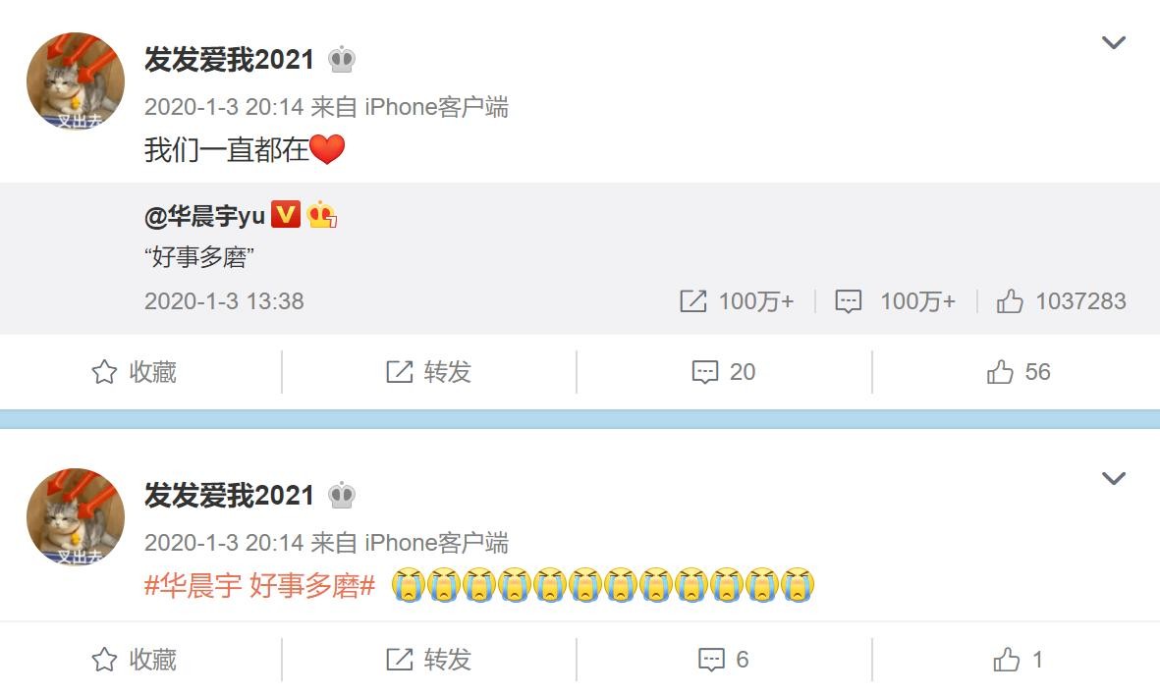Expand the second post's dropdown chevron
Viewport: 1160px width, 695px height.
click(1114, 478)
